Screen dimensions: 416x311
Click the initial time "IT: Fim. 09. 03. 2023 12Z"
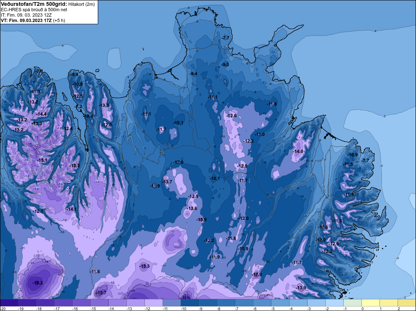pyautogui.click(x=26, y=15)
